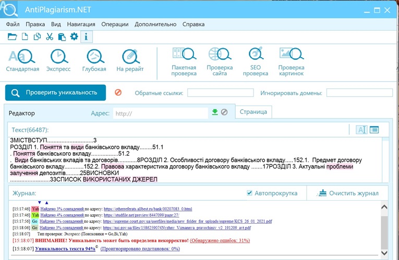Open the Операции menu
The height and width of the screenshot is (260, 399).
point(115,24)
